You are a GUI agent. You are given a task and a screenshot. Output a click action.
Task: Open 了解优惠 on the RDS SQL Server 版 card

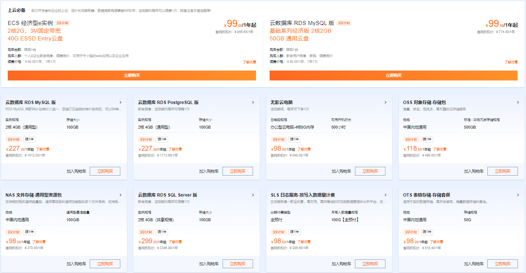click(x=175, y=242)
